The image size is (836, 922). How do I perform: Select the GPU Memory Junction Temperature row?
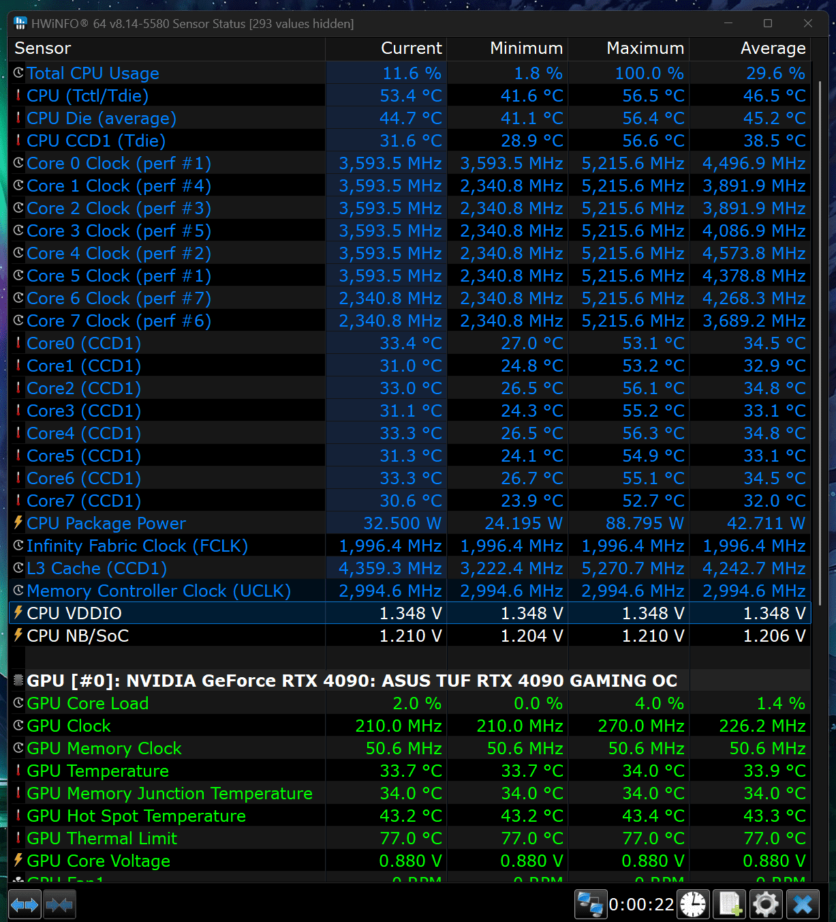tap(409, 793)
